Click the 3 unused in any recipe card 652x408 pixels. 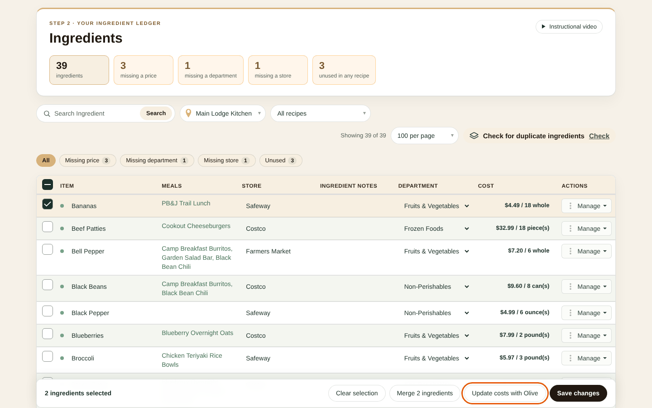[x=344, y=70]
